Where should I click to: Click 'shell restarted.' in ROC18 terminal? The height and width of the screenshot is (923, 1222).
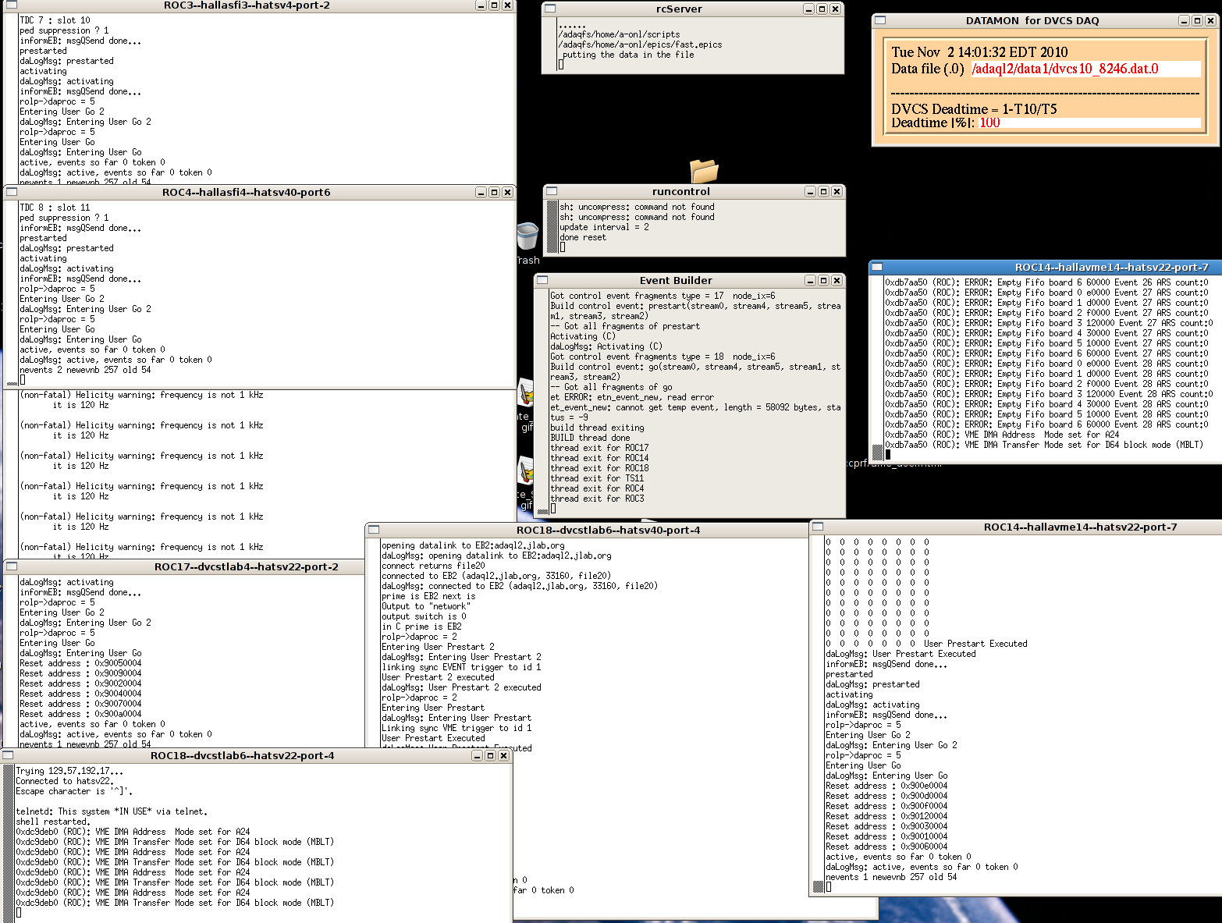53,822
